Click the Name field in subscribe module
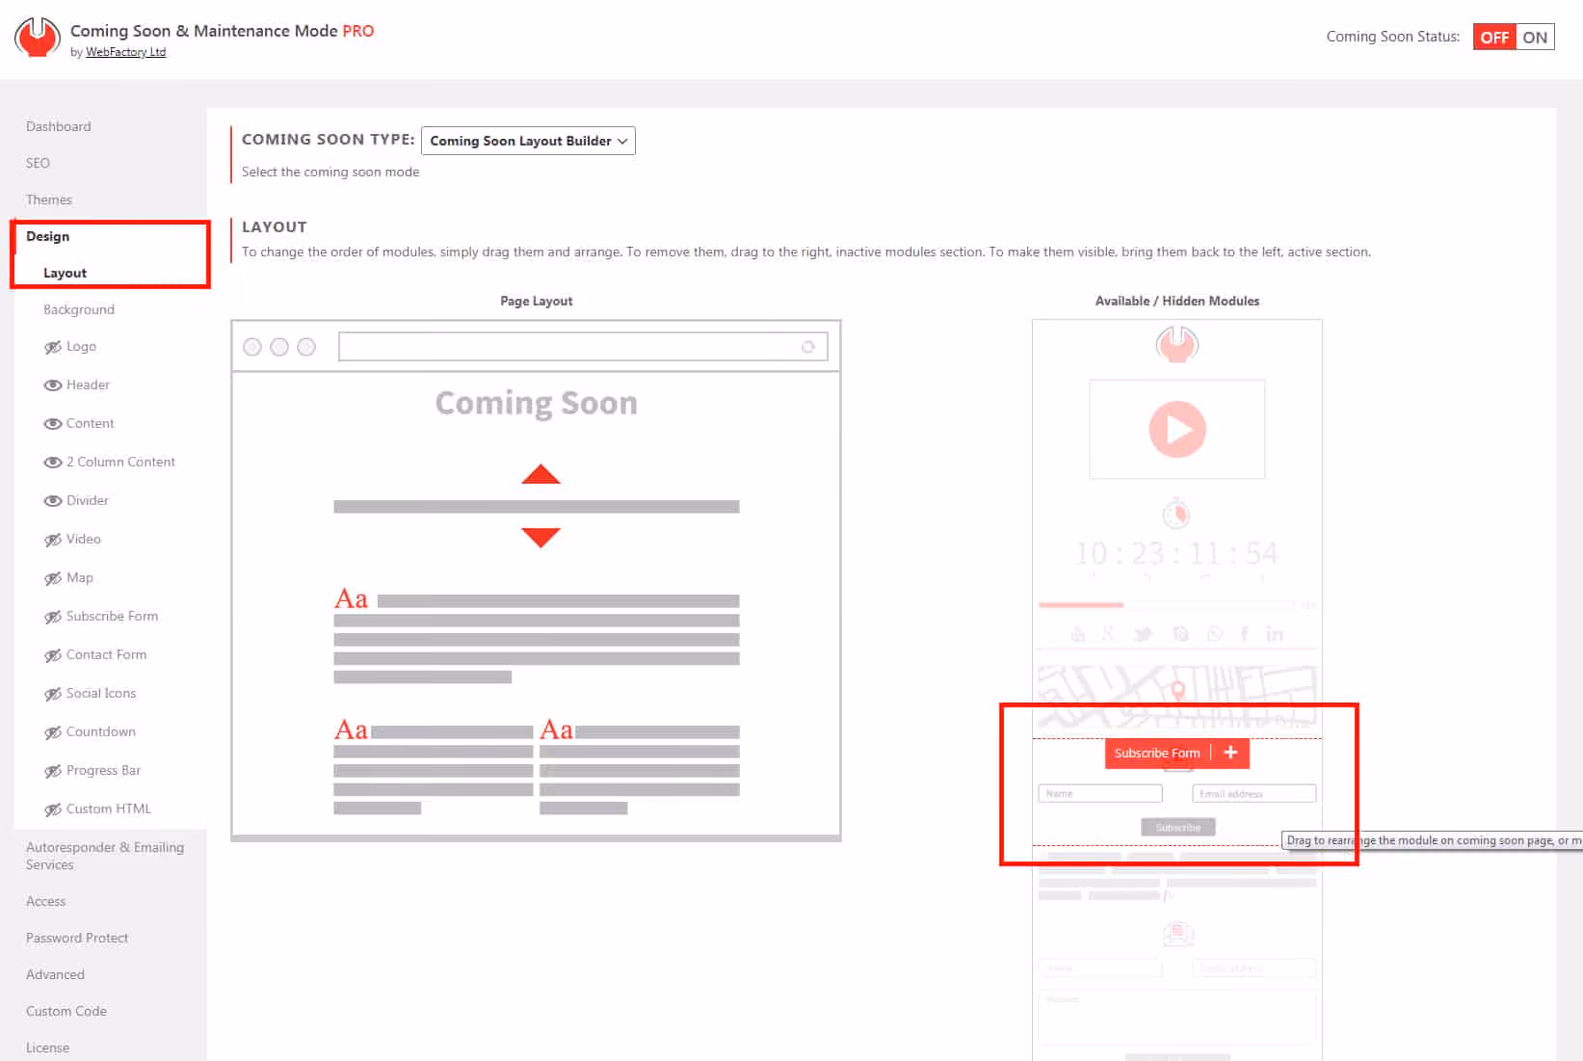Viewport: 1583px width, 1061px height. click(x=1100, y=793)
